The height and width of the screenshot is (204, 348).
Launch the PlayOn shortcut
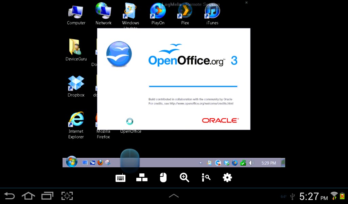tap(158, 14)
